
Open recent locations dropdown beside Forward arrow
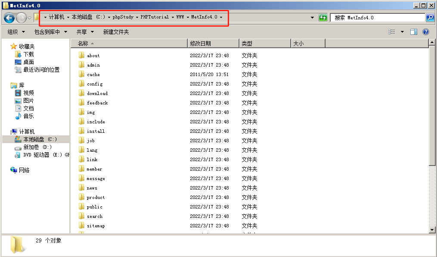pyautogui.click(x=29, y=18)
